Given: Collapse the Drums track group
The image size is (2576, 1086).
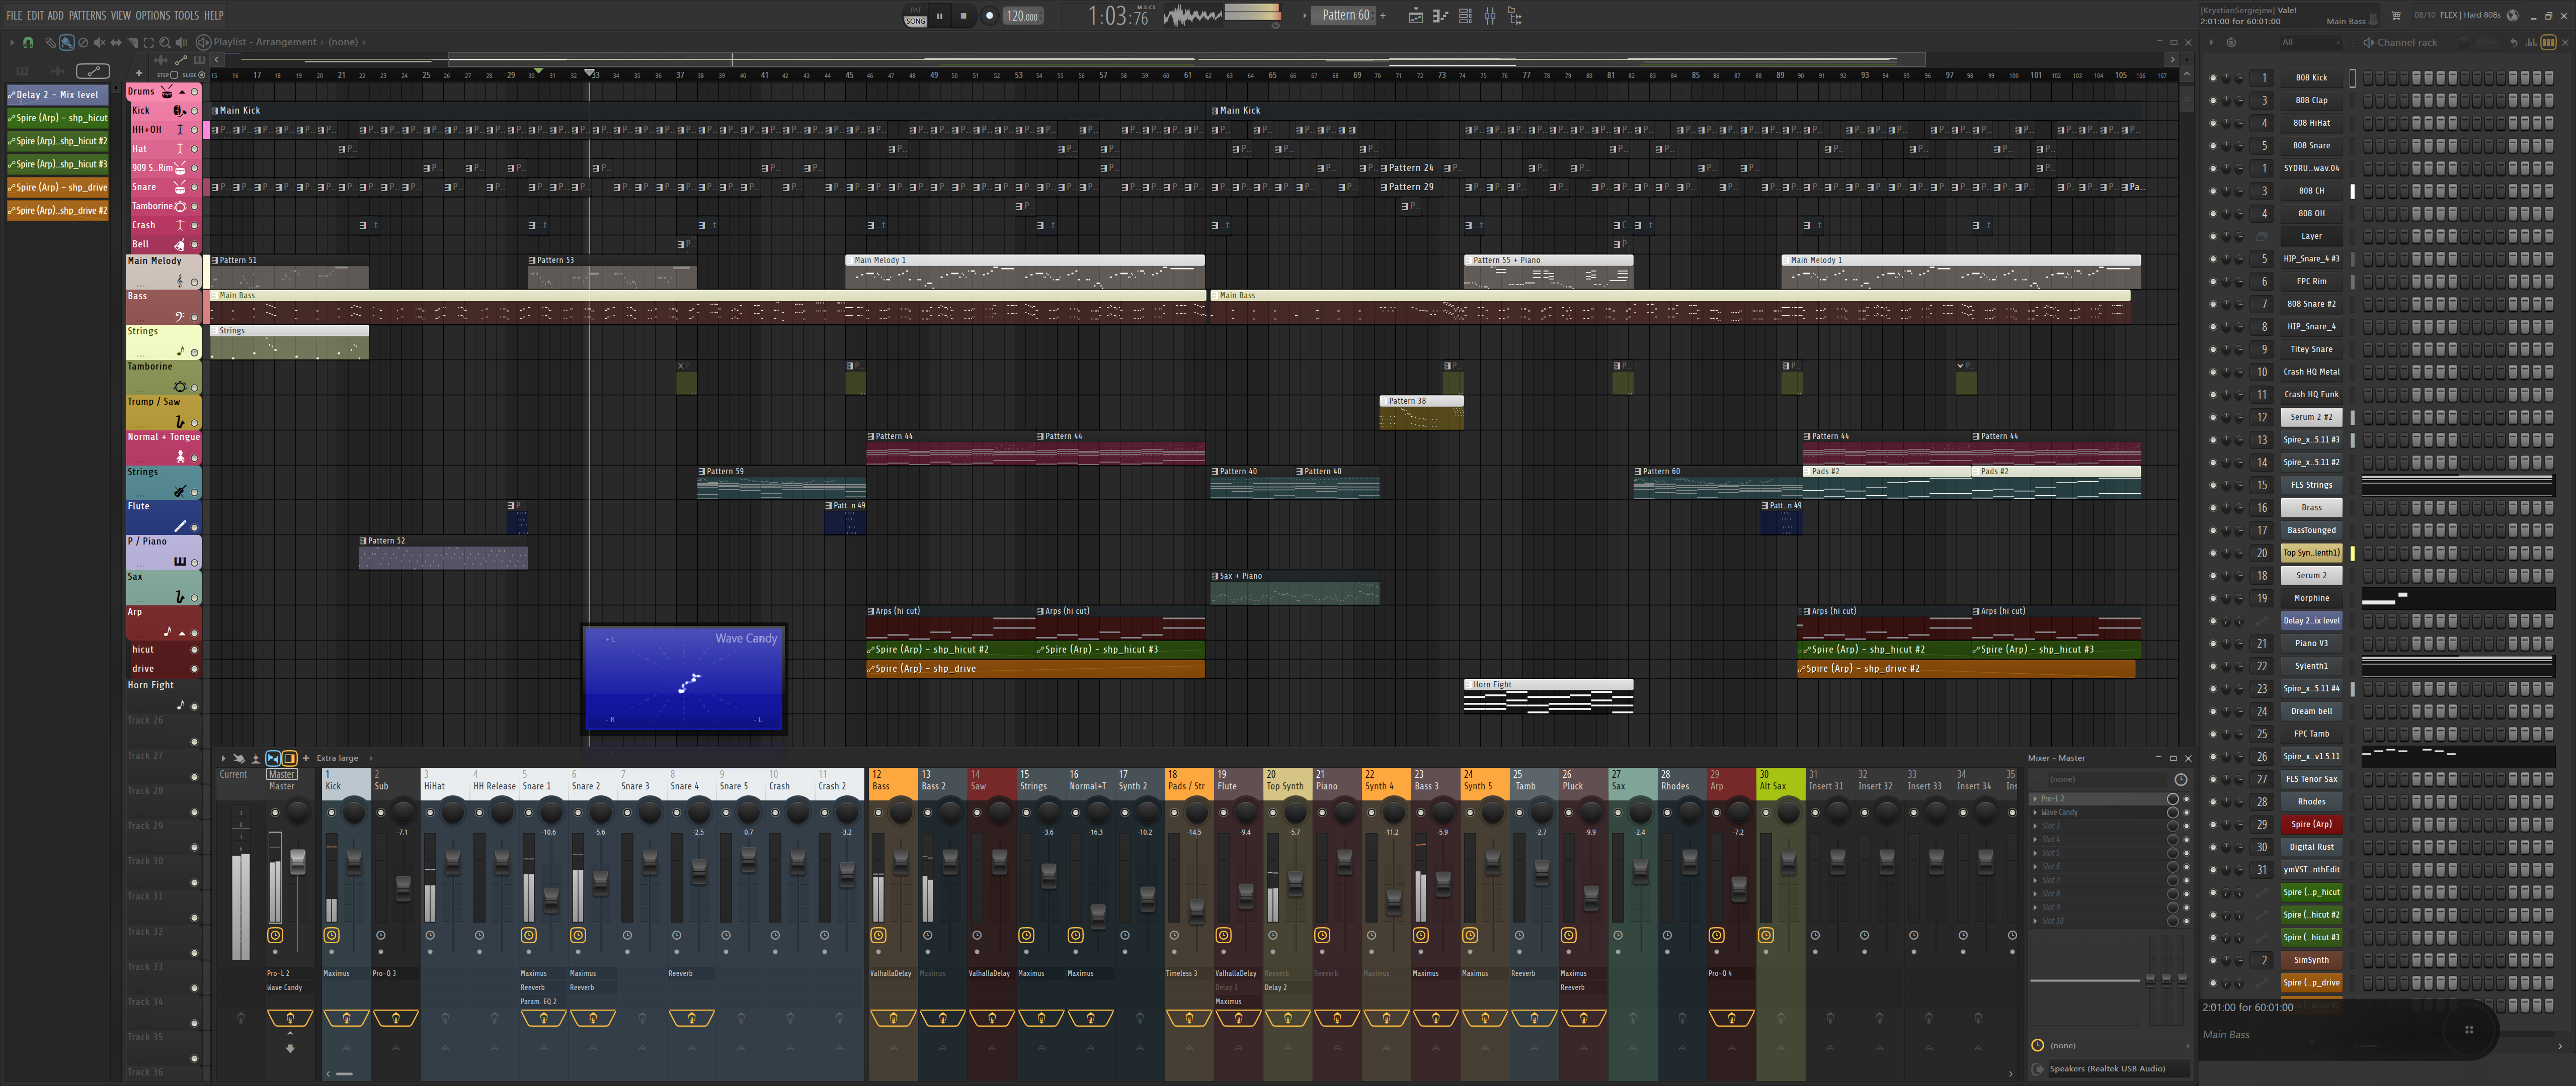Looking at the screenshot, I should (182, 92).
